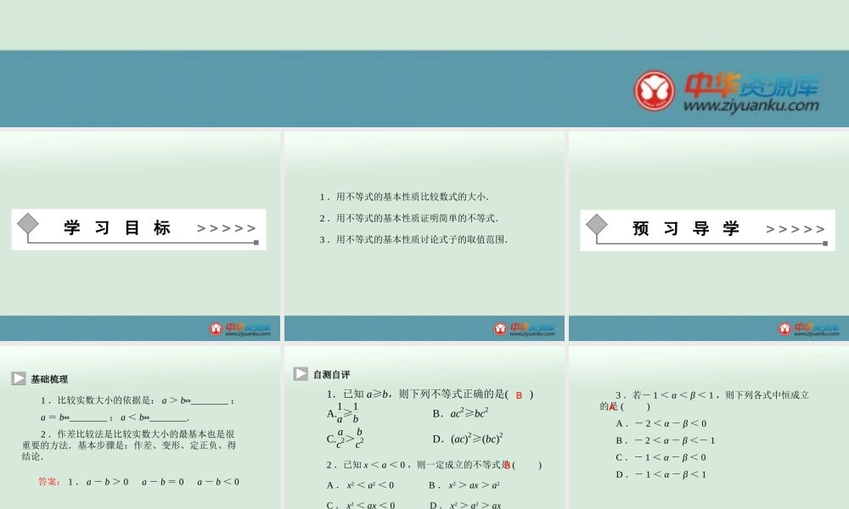The width and height of the screenshot is (849, 509).
Task: Click the 基础梳理 section label
Action: (49, 379)
